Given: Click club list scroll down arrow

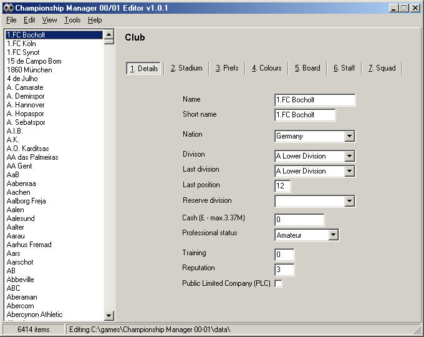Looking at the screenshot, I should point(108,315).
